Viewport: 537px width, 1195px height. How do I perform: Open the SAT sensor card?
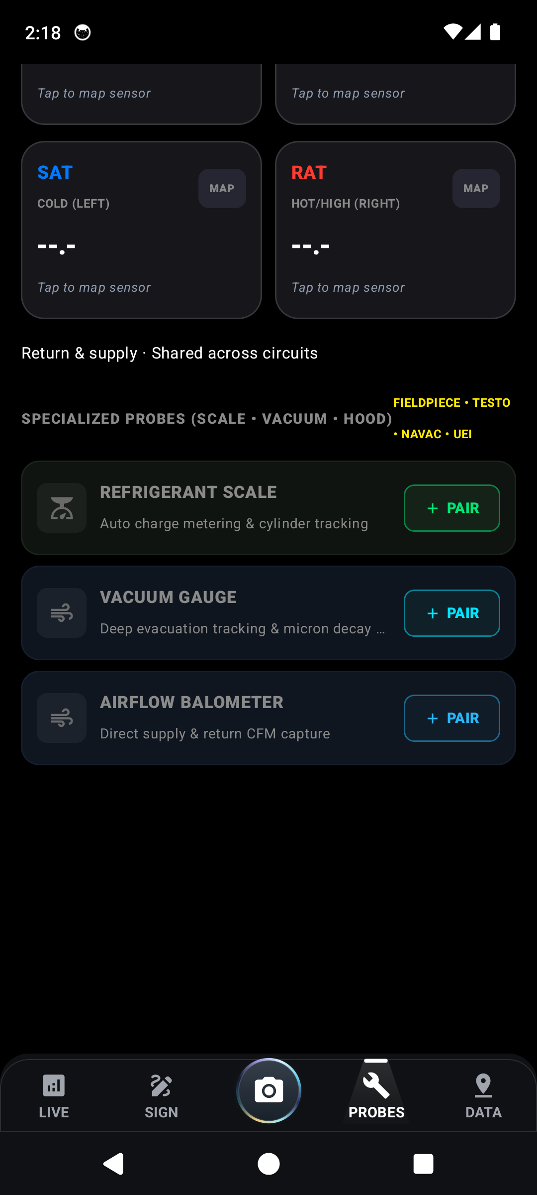coord(141,230)
